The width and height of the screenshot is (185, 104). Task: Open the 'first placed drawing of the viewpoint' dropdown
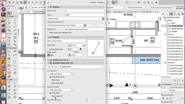pos(66,25)
